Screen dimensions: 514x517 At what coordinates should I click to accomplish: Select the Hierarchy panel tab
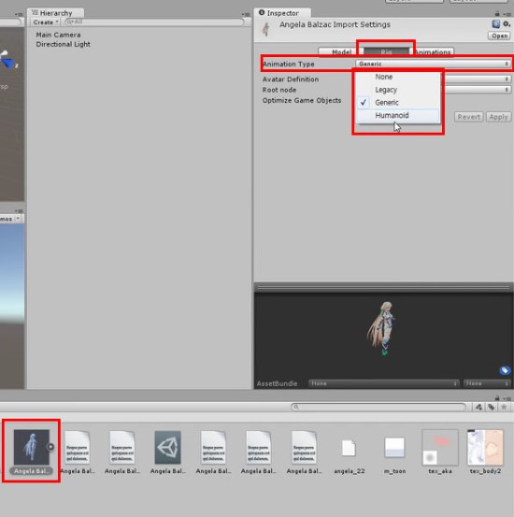55,13
